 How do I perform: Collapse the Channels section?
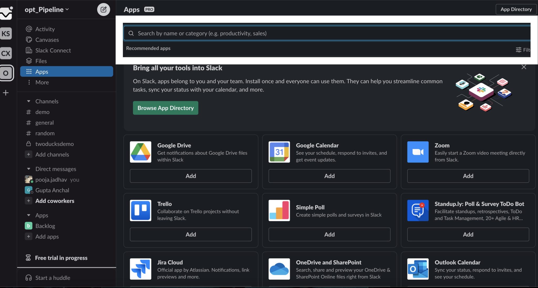coord(29,101)
